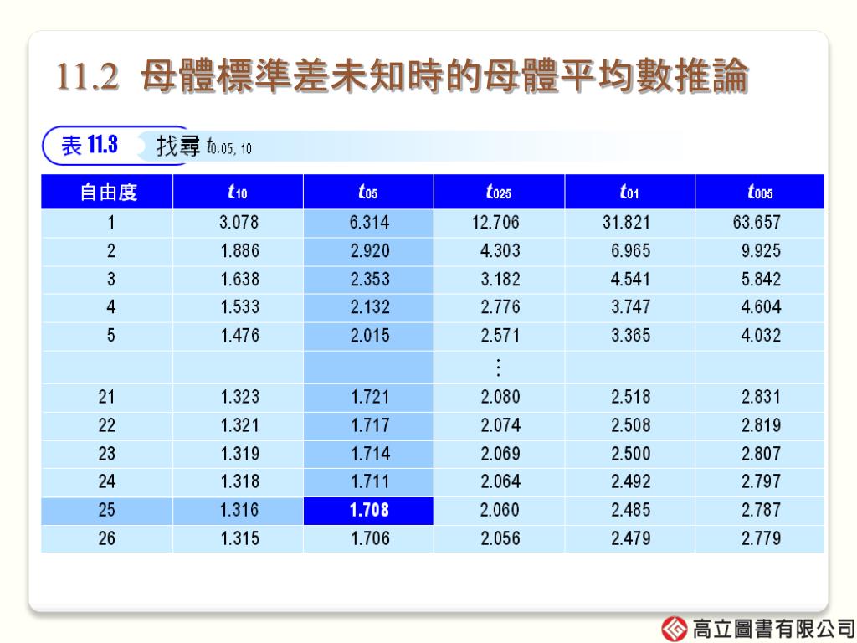Click the value 4.303
This screenshot has width=857, height=643.
500,251
